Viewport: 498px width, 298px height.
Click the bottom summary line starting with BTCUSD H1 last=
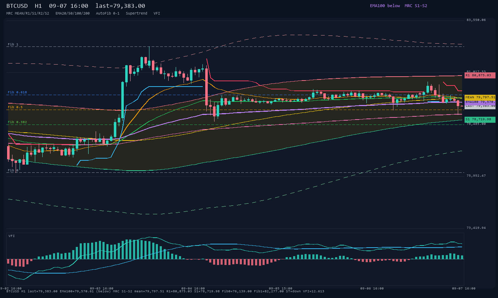165,291
